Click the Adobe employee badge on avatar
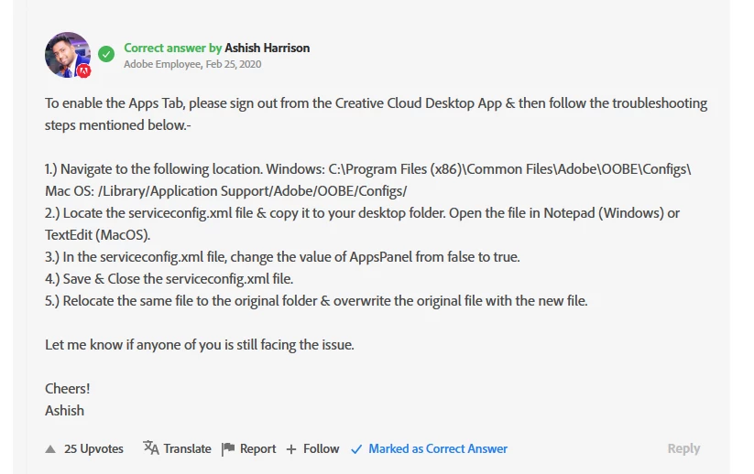This screenshot has height=474, width=754. point(84,71)
